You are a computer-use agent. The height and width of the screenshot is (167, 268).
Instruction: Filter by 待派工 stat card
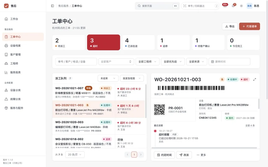pyautogui.click(x=69, y=42)
